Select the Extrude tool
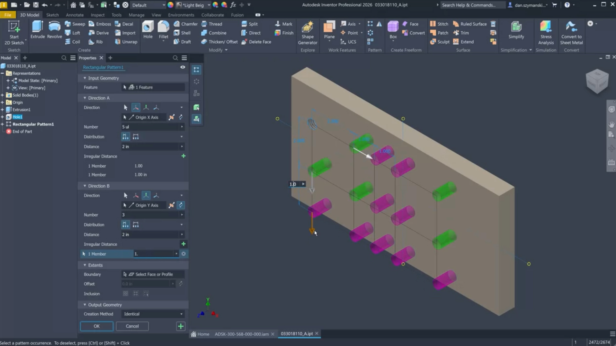Screen dimensions: 616x346 coord(37,30)
